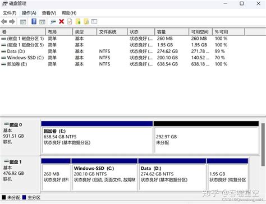Image resolution: width=266 pixels, height=204 pixels.
Task: Select the 292.97 GB unallocated space block
Action: tap(206, 138)
